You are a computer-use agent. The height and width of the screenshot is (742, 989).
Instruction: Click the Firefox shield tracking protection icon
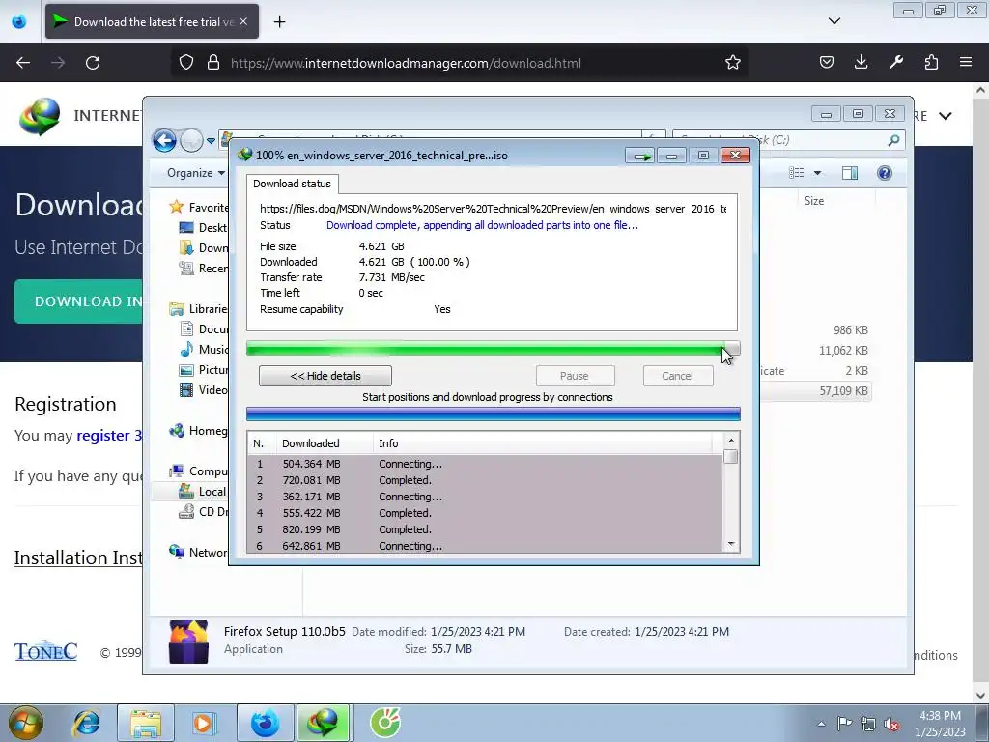186,63
